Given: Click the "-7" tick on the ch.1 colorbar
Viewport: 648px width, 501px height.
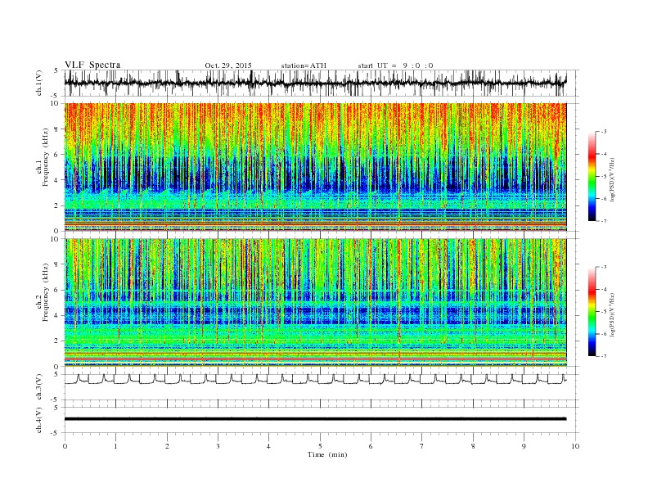Looking at the screenshot, I should coord(604,221).
